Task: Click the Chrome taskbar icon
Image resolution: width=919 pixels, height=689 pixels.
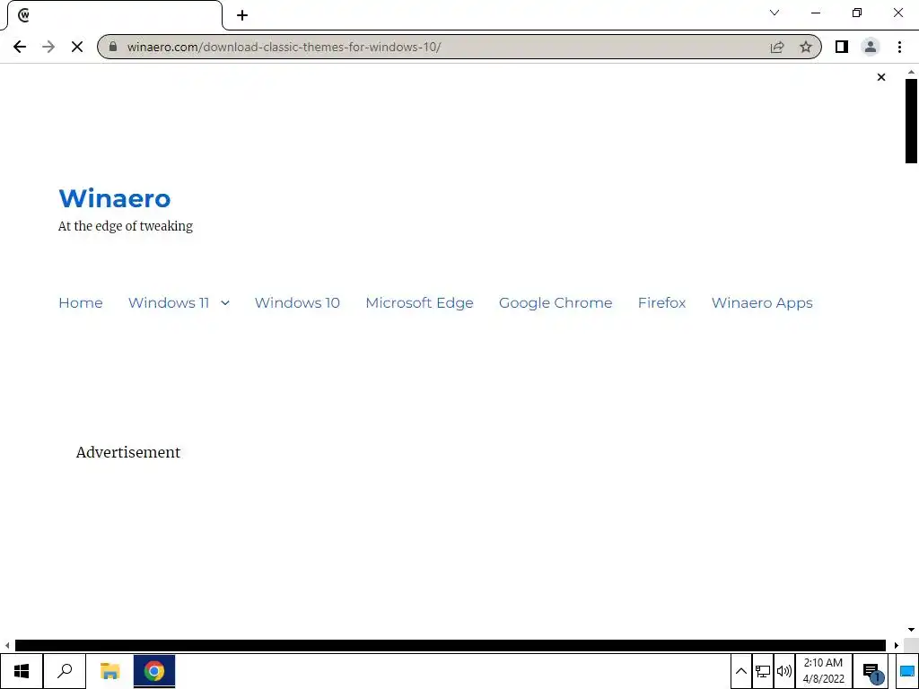Action: pos(154,671)
